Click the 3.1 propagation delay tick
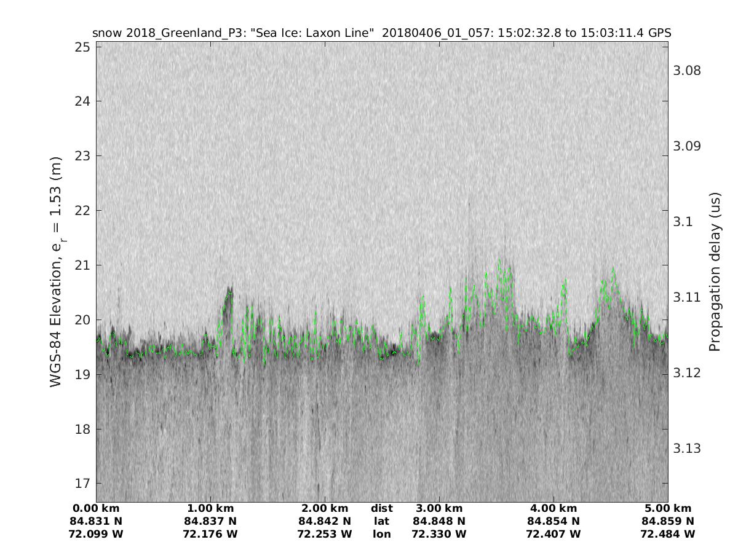The width and height of the screenshot is (738, 553). [682, 222]
